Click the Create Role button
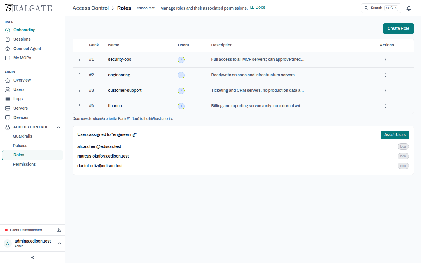 [398, 29]
